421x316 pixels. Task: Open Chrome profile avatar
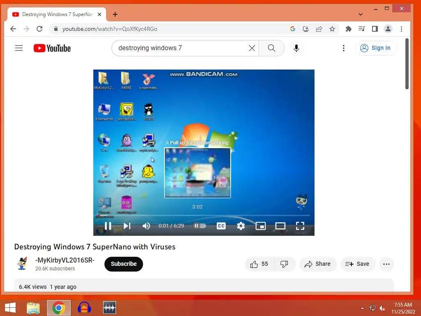coord(388,29)
